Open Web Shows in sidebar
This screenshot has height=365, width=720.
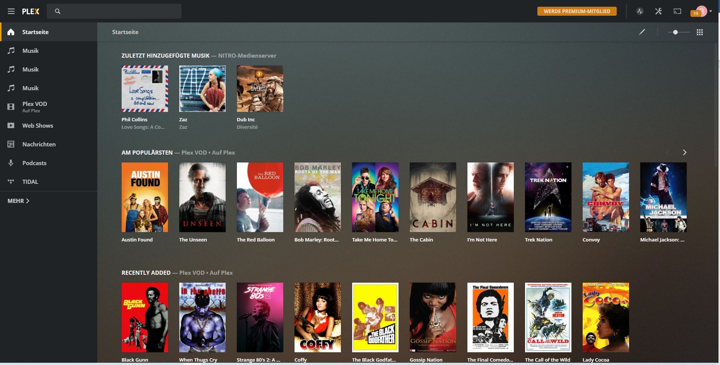tap(49, 125)
